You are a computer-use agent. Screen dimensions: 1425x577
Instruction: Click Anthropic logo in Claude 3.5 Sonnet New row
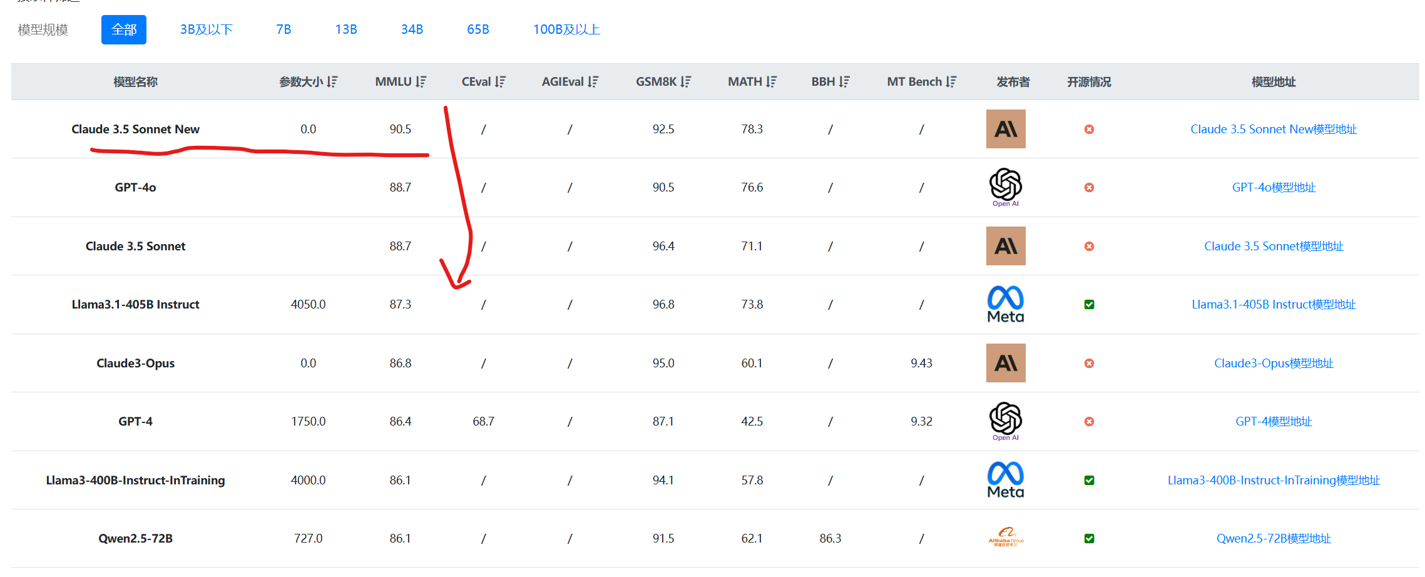[1006, 129]
